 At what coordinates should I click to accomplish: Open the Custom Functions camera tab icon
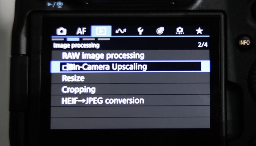pyautogui.click(x=180, y=31)
